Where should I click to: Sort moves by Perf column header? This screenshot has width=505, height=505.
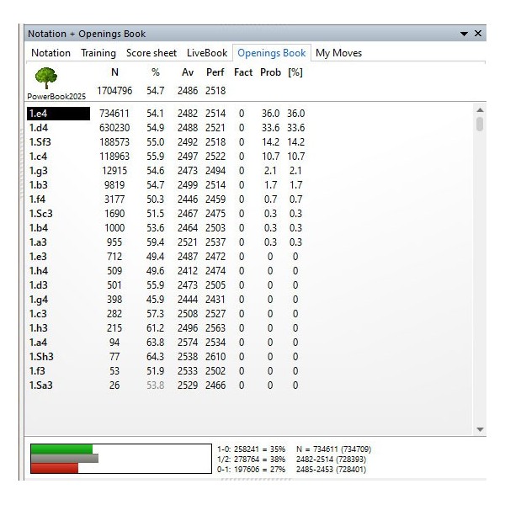215,72
